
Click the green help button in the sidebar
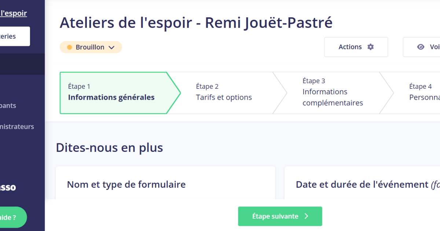click(x=12, y=217)
